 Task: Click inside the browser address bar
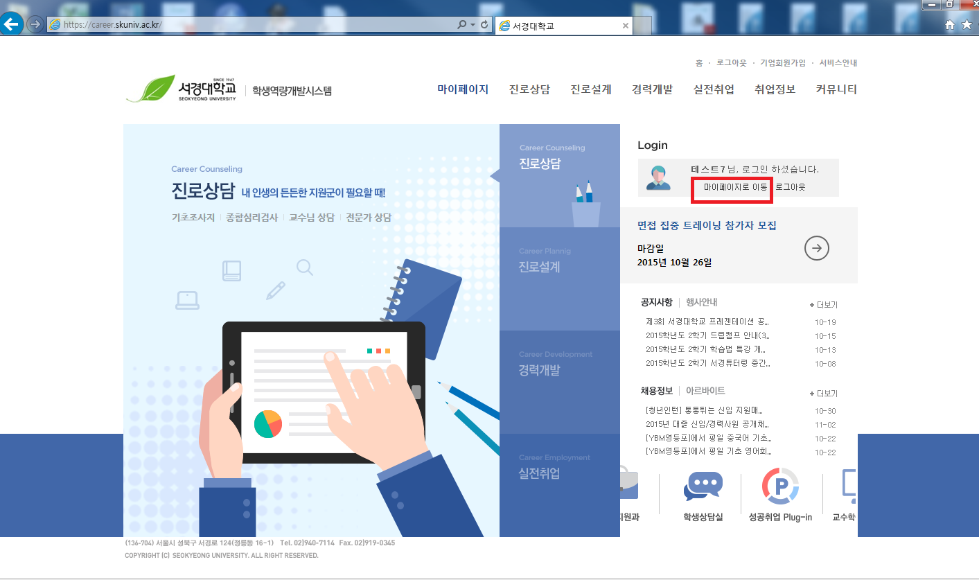(x=242, y=24)
